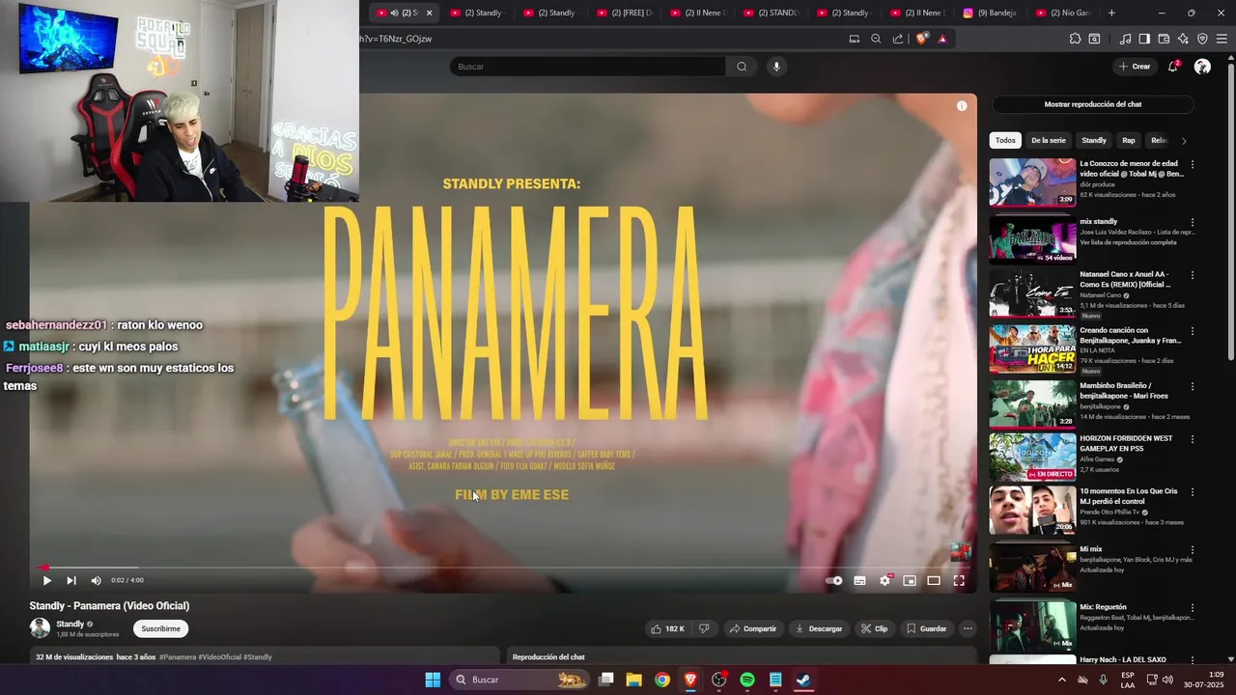This screenshot has height=695, width=1236.
Task: Download the video with Descargar
Action: pos(818,628)
